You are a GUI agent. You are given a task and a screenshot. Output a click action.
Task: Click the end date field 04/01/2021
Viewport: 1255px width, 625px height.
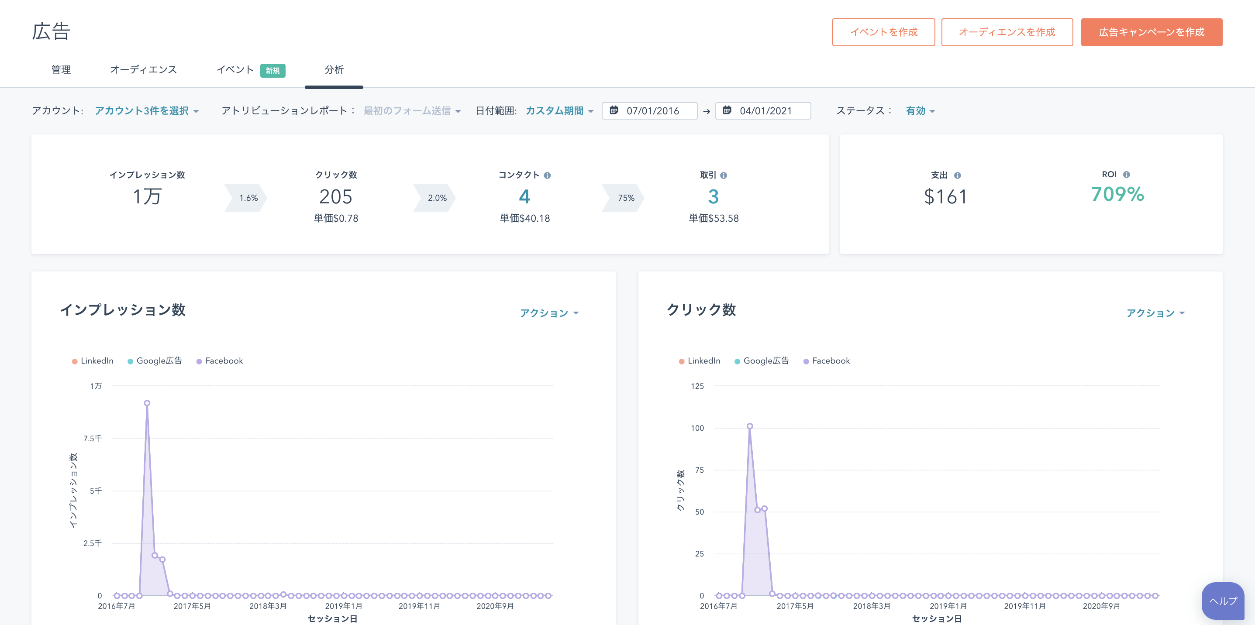[x=762, y=110]
